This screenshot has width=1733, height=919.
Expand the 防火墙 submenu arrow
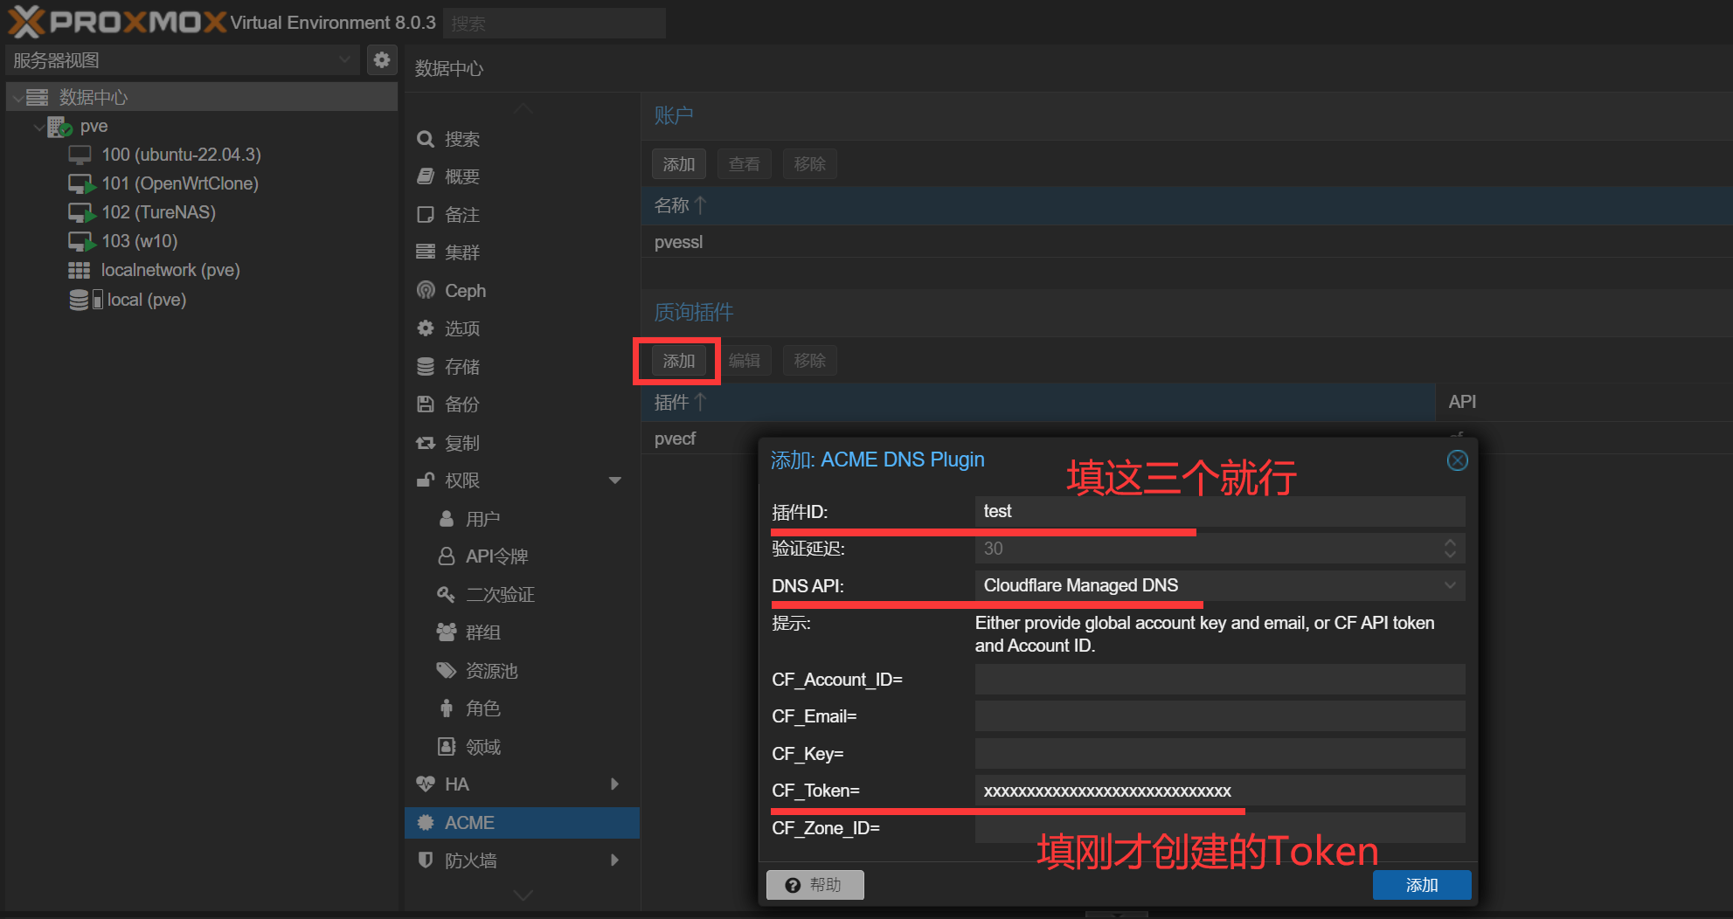click(614, 860)
